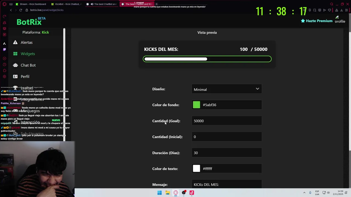Switch to KickBot - Kick Chatbot tab
Viewport: 351px width, 197px height.
pyautogui.click(x=66, y=4)
